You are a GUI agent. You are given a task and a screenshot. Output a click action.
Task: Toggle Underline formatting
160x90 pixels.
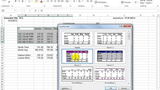click(x=22, y=1)
